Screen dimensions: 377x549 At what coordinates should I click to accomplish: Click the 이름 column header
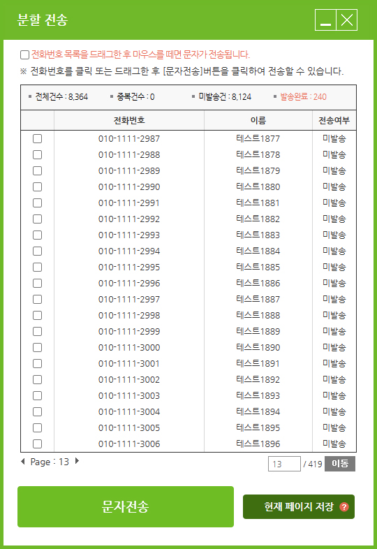coord(258,120)
